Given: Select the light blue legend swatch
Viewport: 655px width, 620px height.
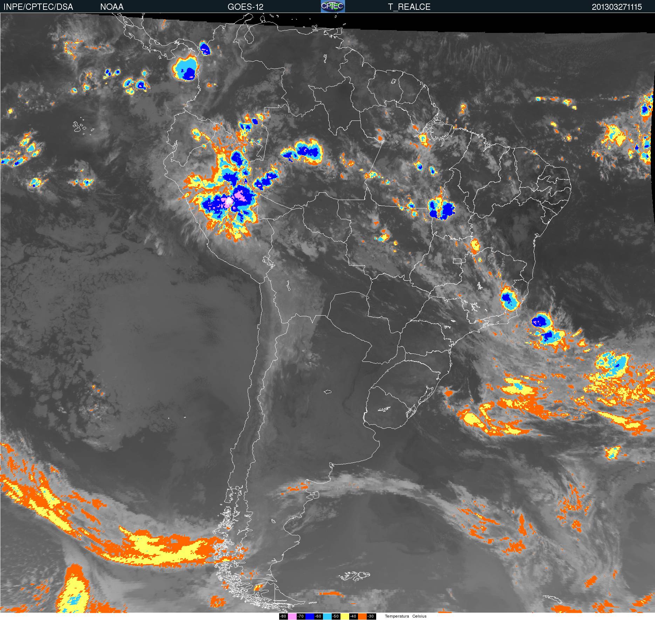Looking at the screenshot, I should click(327, 616).
